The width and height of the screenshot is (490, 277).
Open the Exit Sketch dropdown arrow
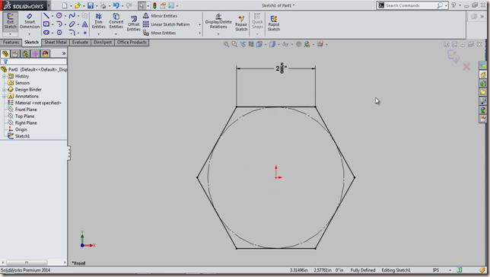click(11, 33)
